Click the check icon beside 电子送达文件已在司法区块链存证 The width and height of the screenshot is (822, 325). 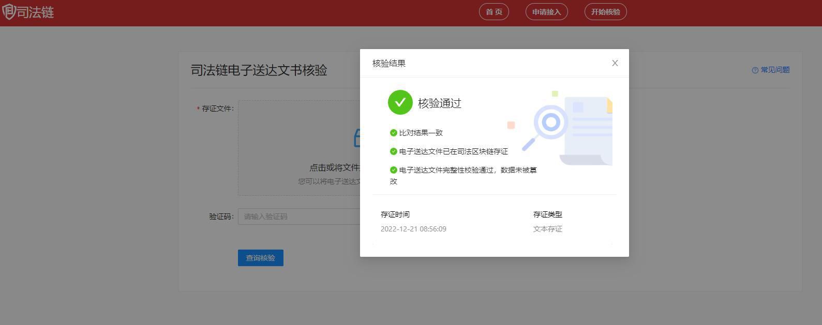(x=393, y=151)
